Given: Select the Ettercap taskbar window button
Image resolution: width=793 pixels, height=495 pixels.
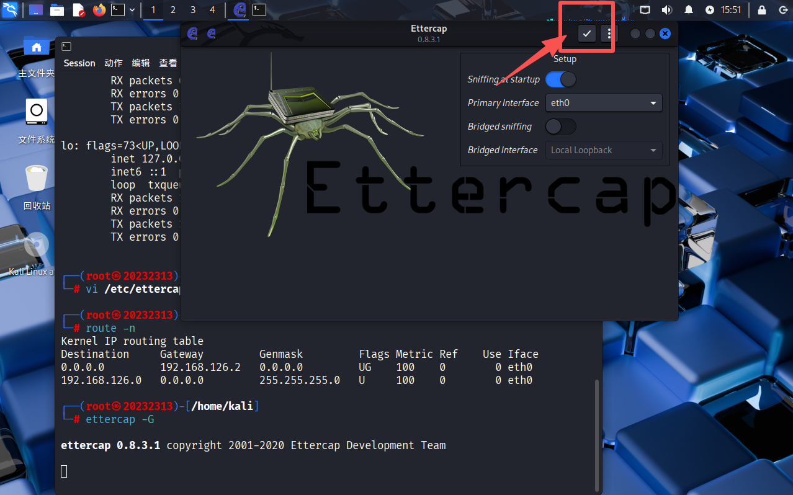Looking at the screenshot, I should point(239,10).
